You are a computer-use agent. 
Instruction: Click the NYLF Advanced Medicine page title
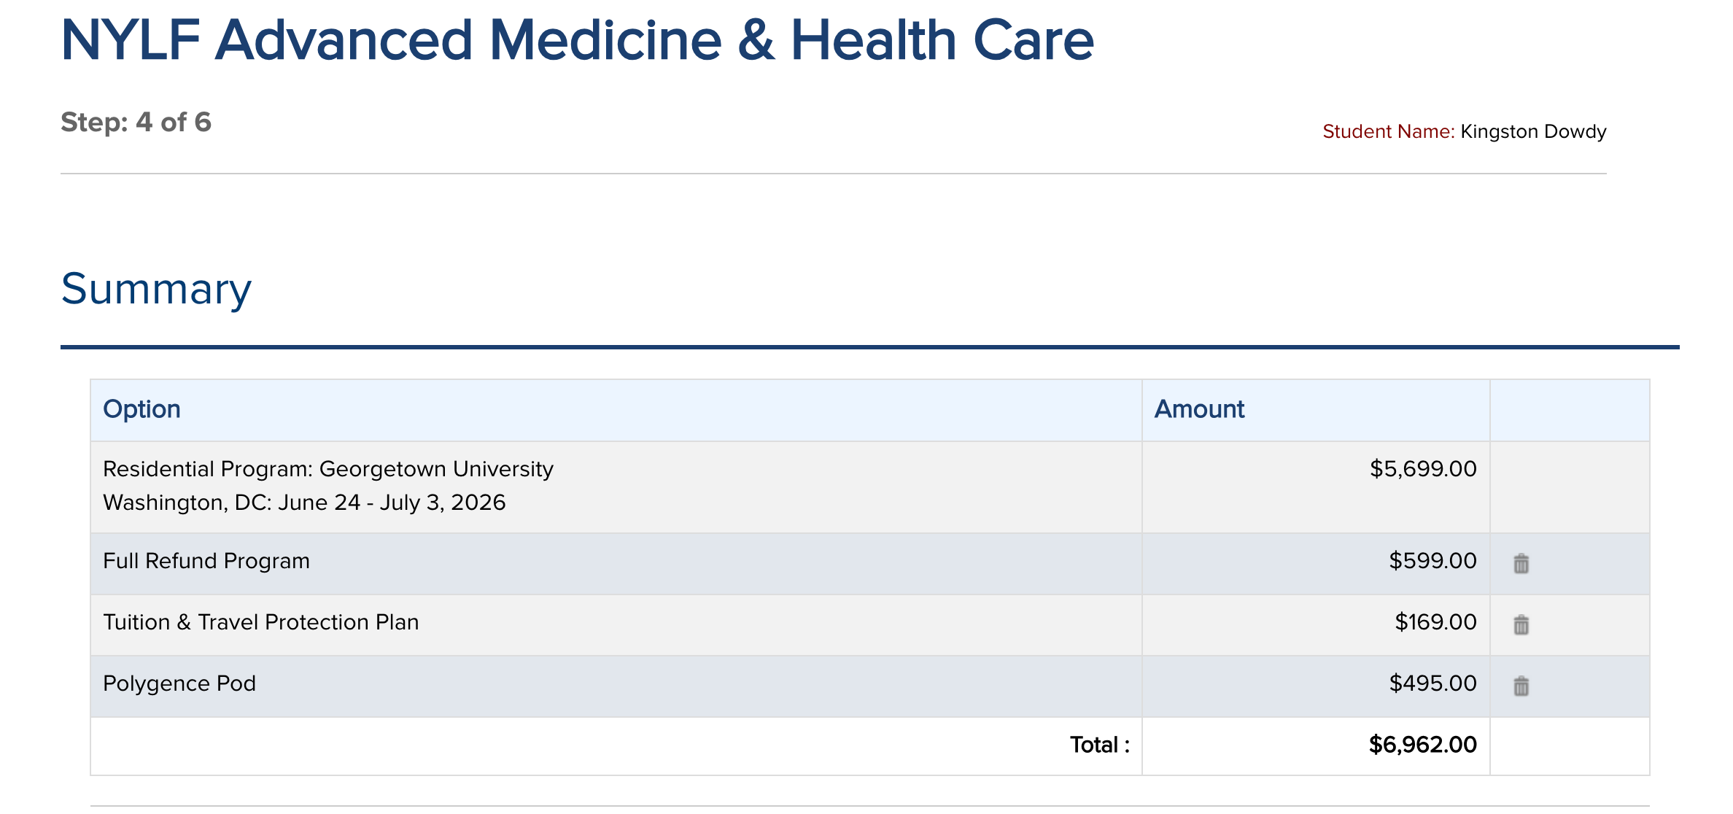coord(577,40)
